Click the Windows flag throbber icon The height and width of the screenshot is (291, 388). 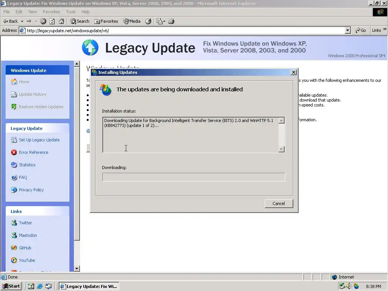tap(380, 12)
